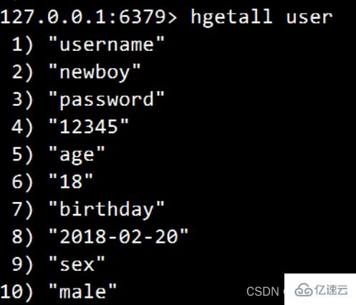This screenshot has height=305, width=356.
Task: Click the Yisu cloud logo icon
Action: click(304, 290)
